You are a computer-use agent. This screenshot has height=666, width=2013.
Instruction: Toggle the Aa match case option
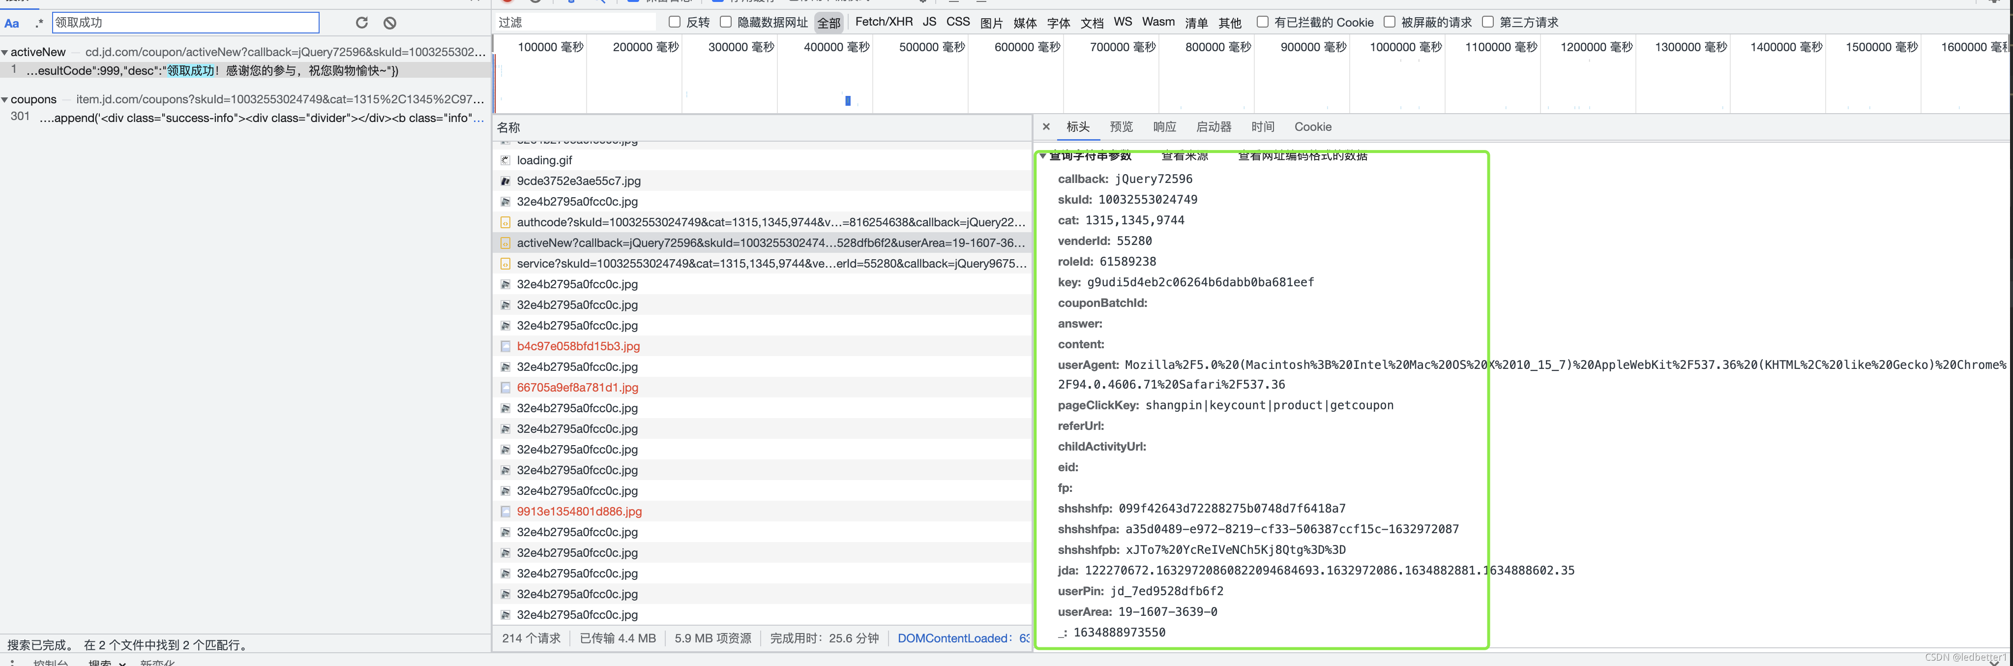(12, 23)
